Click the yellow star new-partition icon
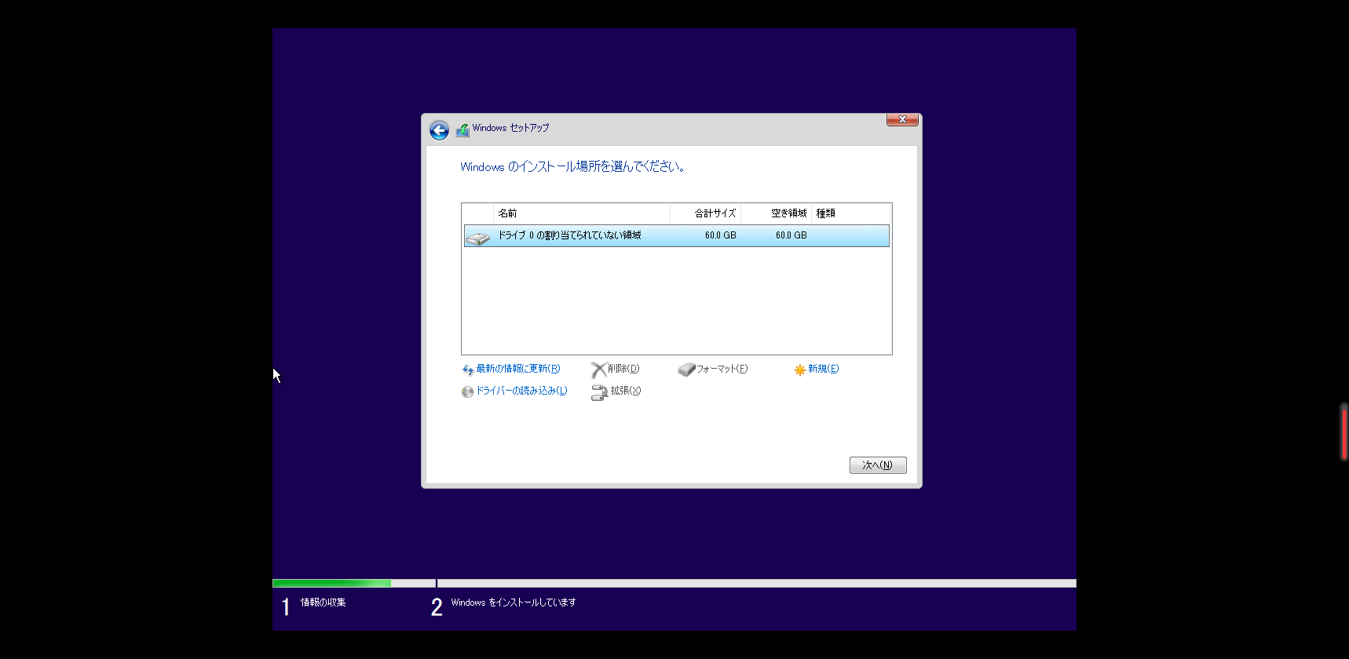The image size is (1349, 659). pos(799,370)
